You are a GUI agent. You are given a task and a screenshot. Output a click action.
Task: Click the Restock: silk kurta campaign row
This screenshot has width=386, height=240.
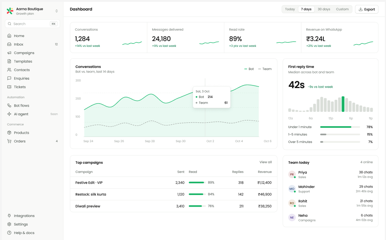(x=174, y=194)
